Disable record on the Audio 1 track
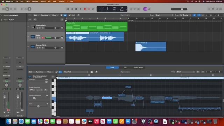The width and height of the screenshot is (224, 126). coord(43,38)
